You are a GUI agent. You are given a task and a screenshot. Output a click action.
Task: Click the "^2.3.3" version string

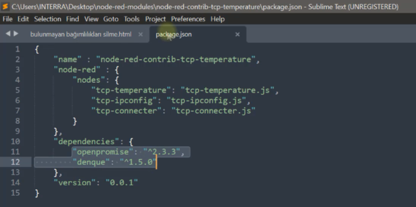(x=162, y=152)
